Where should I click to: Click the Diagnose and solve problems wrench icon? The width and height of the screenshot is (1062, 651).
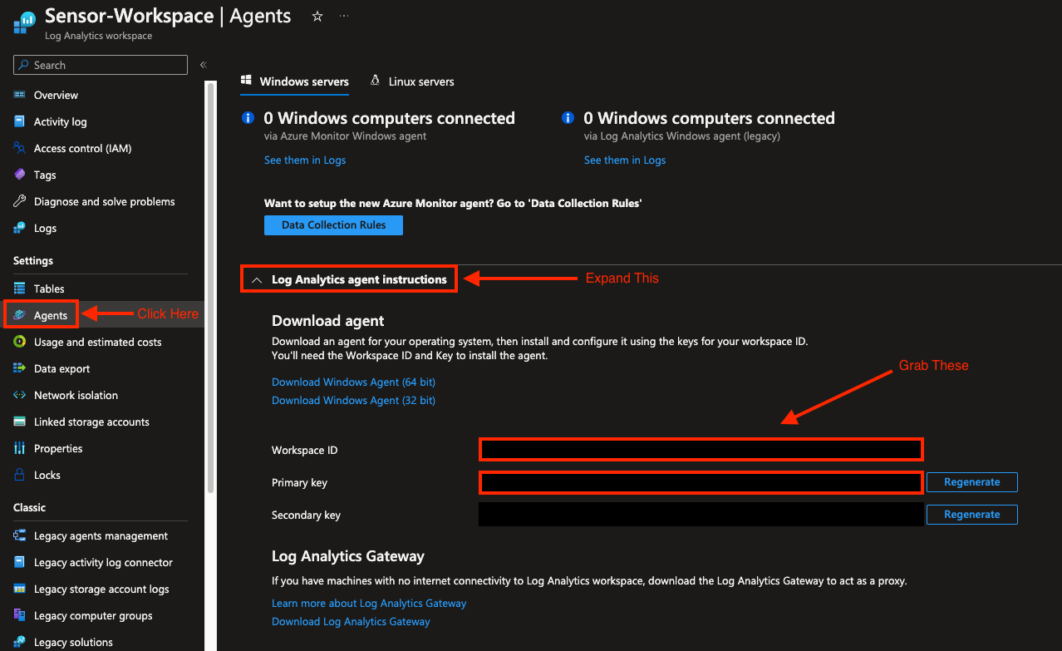(x=19, y=201)
